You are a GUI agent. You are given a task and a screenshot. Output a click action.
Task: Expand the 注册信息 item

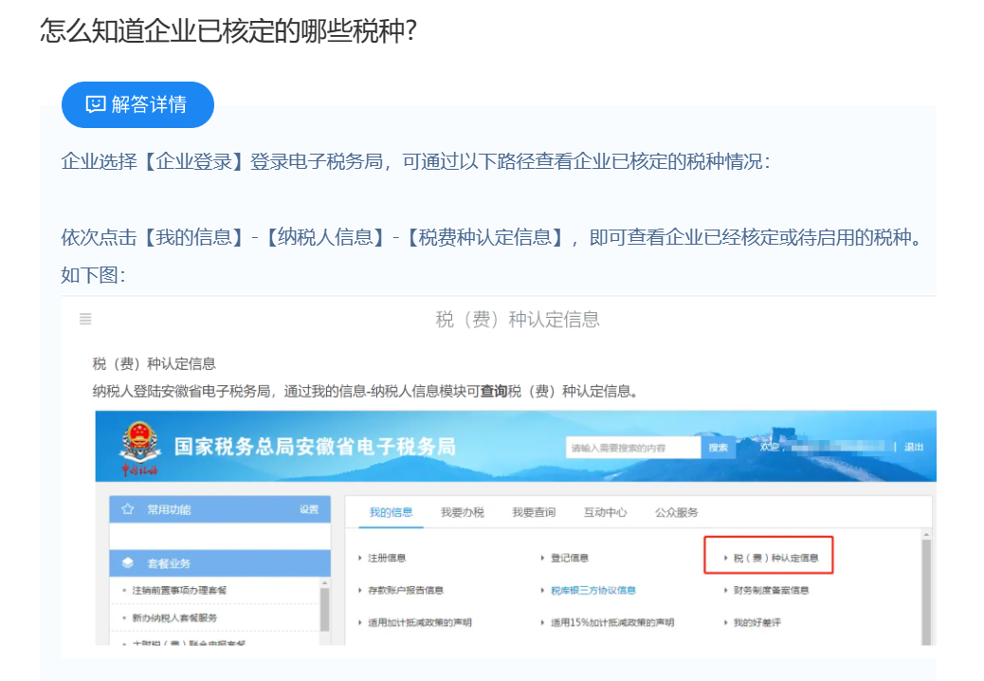point(387,559)
